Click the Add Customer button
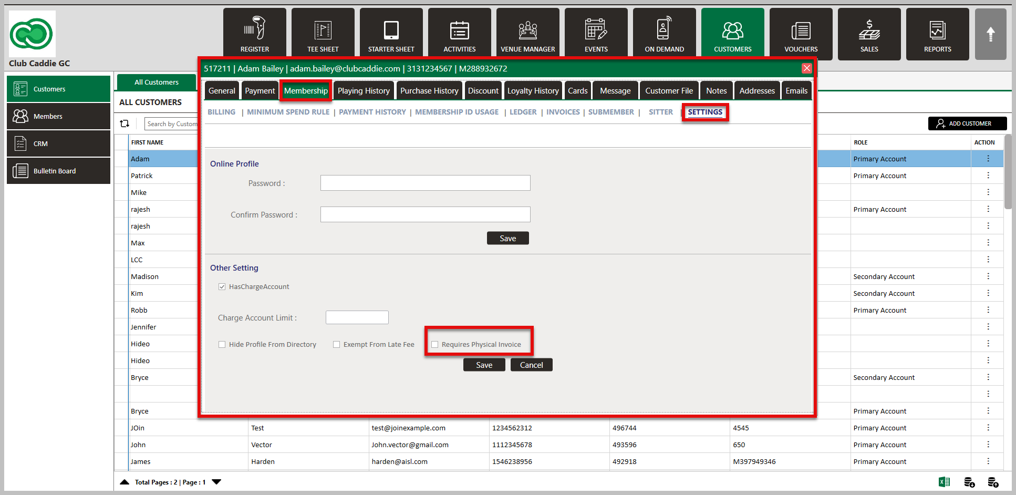The image size is (1016, 495). [968, 123]
